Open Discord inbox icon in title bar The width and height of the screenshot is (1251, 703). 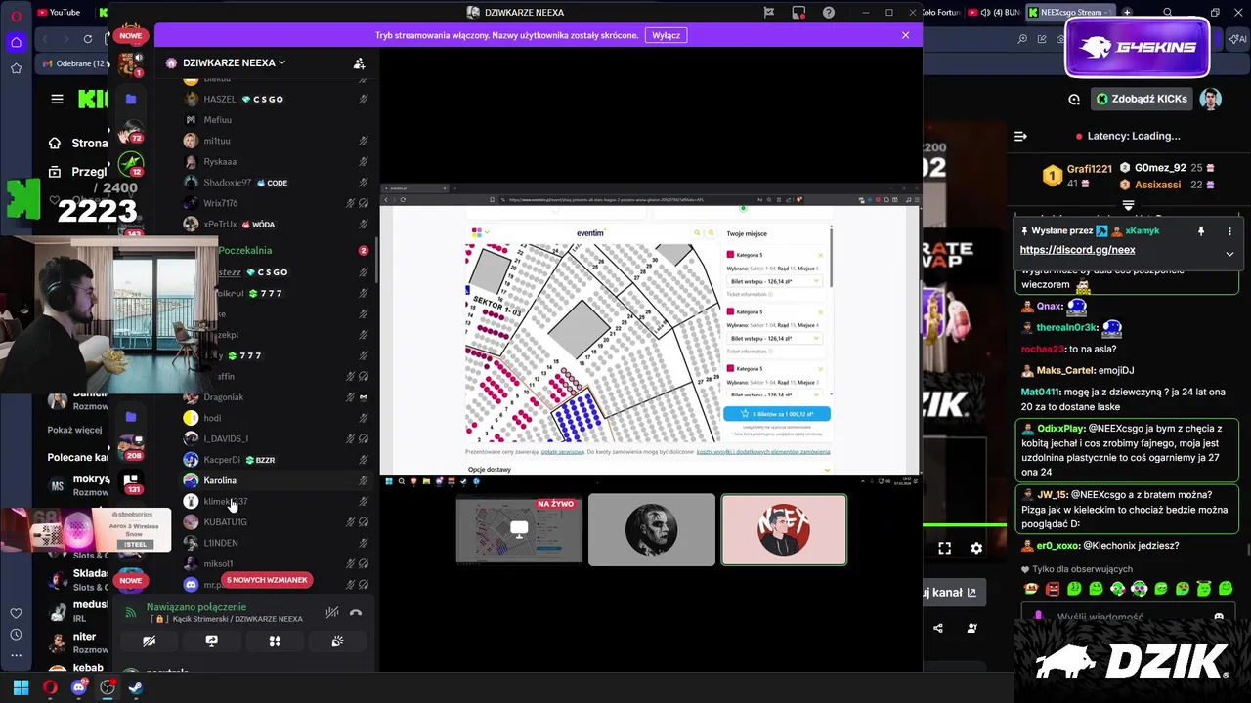[798, 13]
